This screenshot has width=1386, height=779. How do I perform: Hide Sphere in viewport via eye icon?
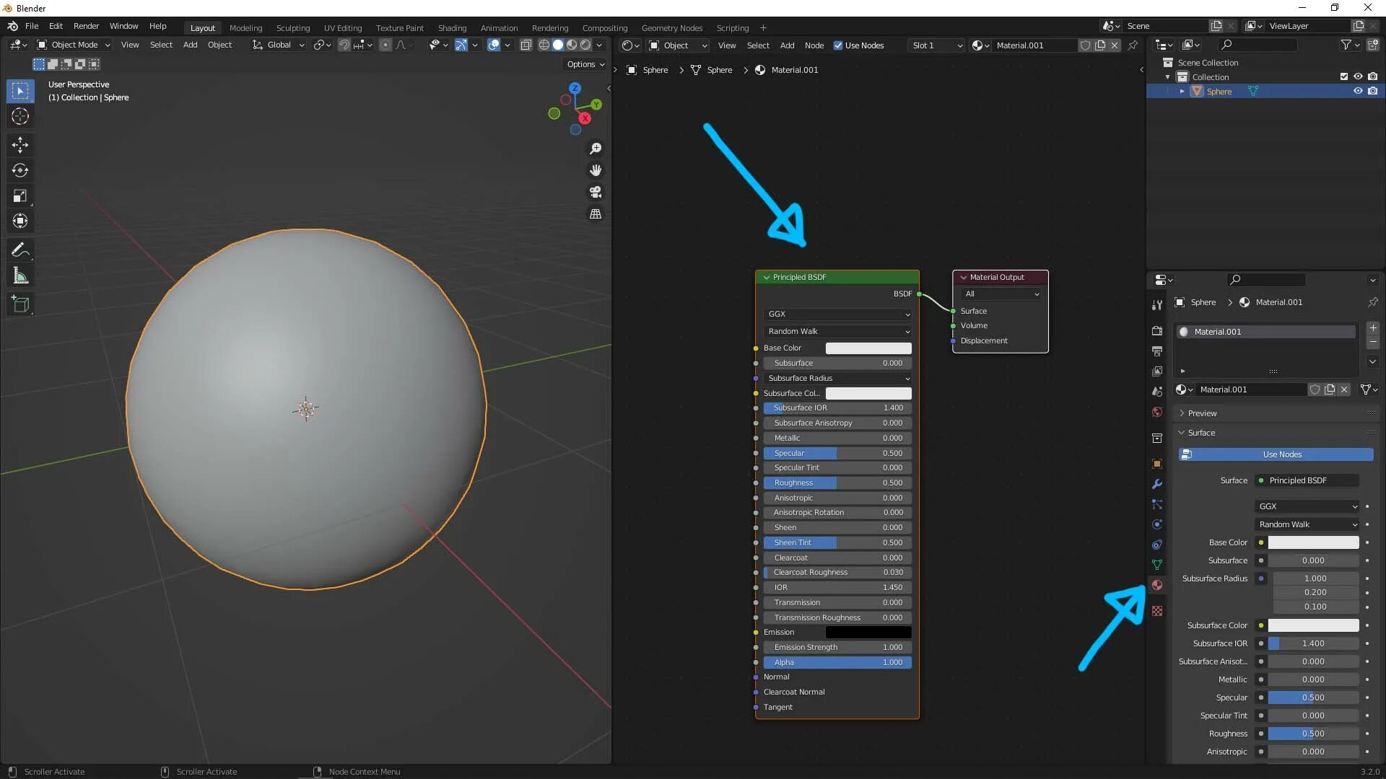[1358, 91]
